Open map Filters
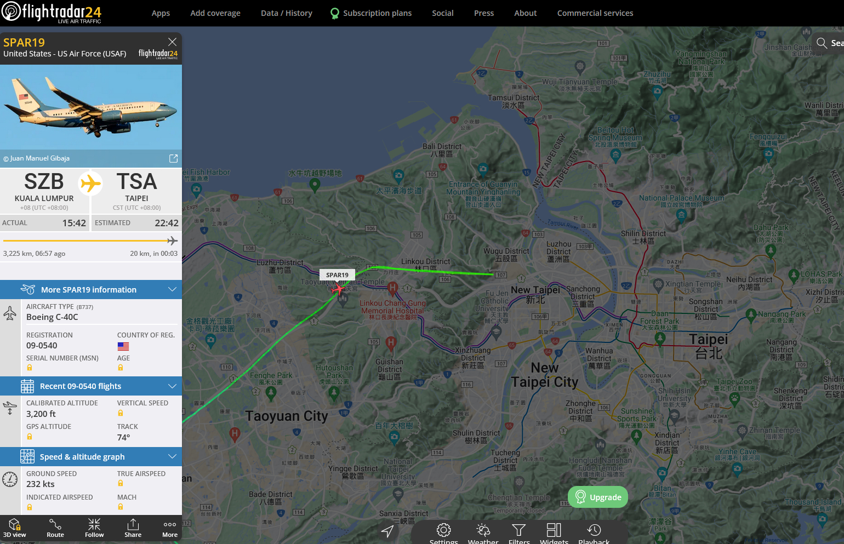844x544 pixels. [519, 533]
